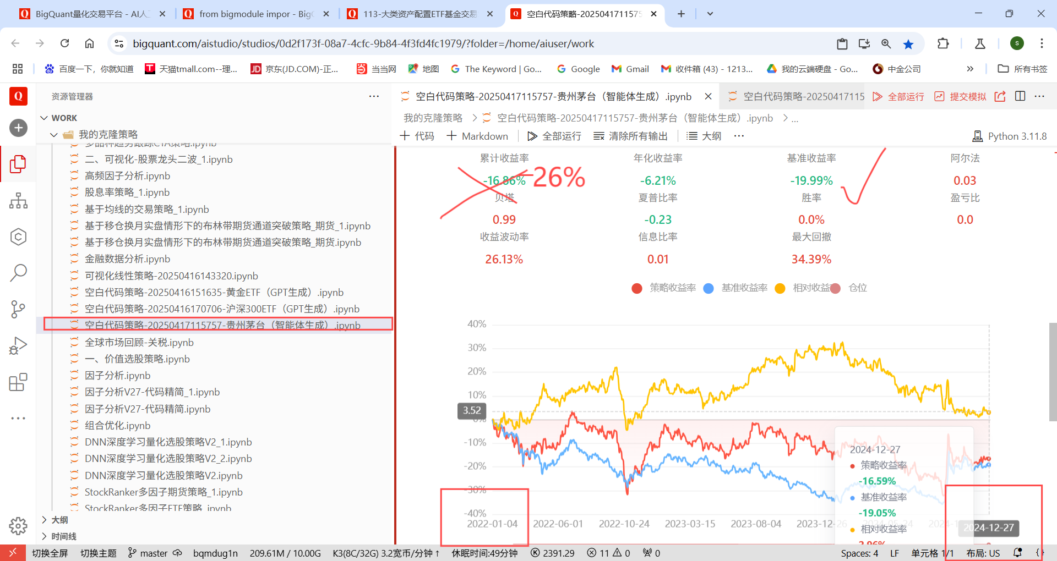The height and width of the screenshot is (561, 1057).
Task: Open the run and debug icon
Action: 18,346
